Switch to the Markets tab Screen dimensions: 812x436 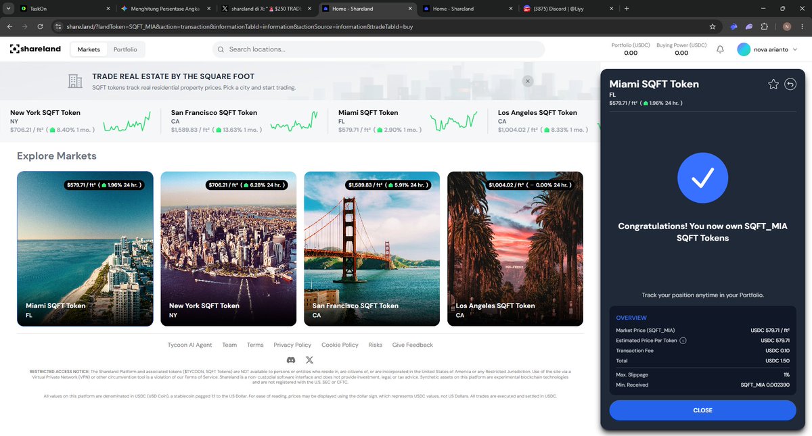click(x=89, y=49)
